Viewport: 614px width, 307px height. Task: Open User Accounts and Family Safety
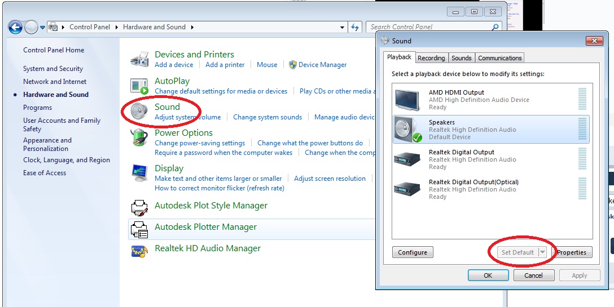pyautogui.click(x=62, y=124)
